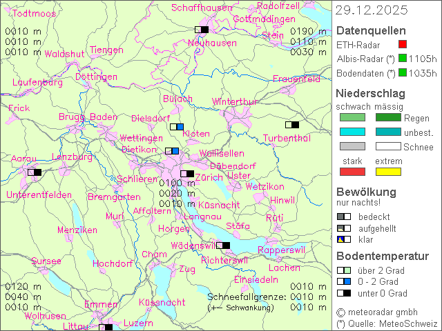Click the Wädenswil station marker

coord(222,245)
